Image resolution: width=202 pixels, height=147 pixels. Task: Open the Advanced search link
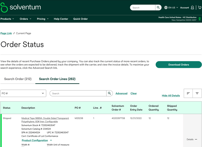(x=121, y=94)
